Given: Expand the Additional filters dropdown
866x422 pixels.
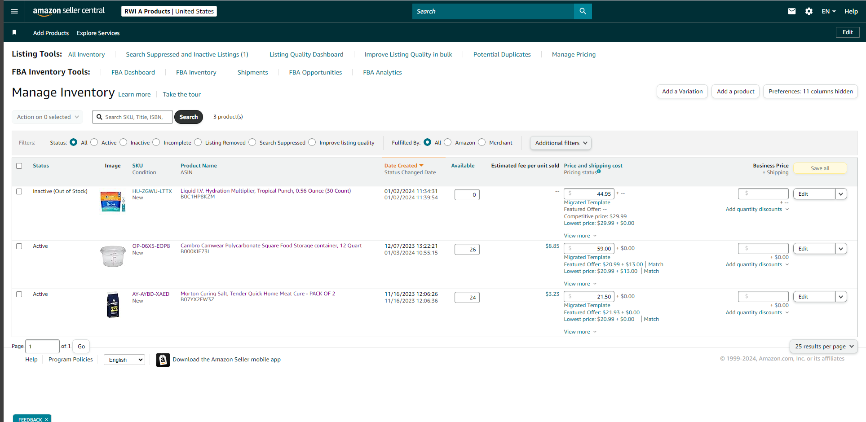Looking at the screenshot, I should (561, 143).
